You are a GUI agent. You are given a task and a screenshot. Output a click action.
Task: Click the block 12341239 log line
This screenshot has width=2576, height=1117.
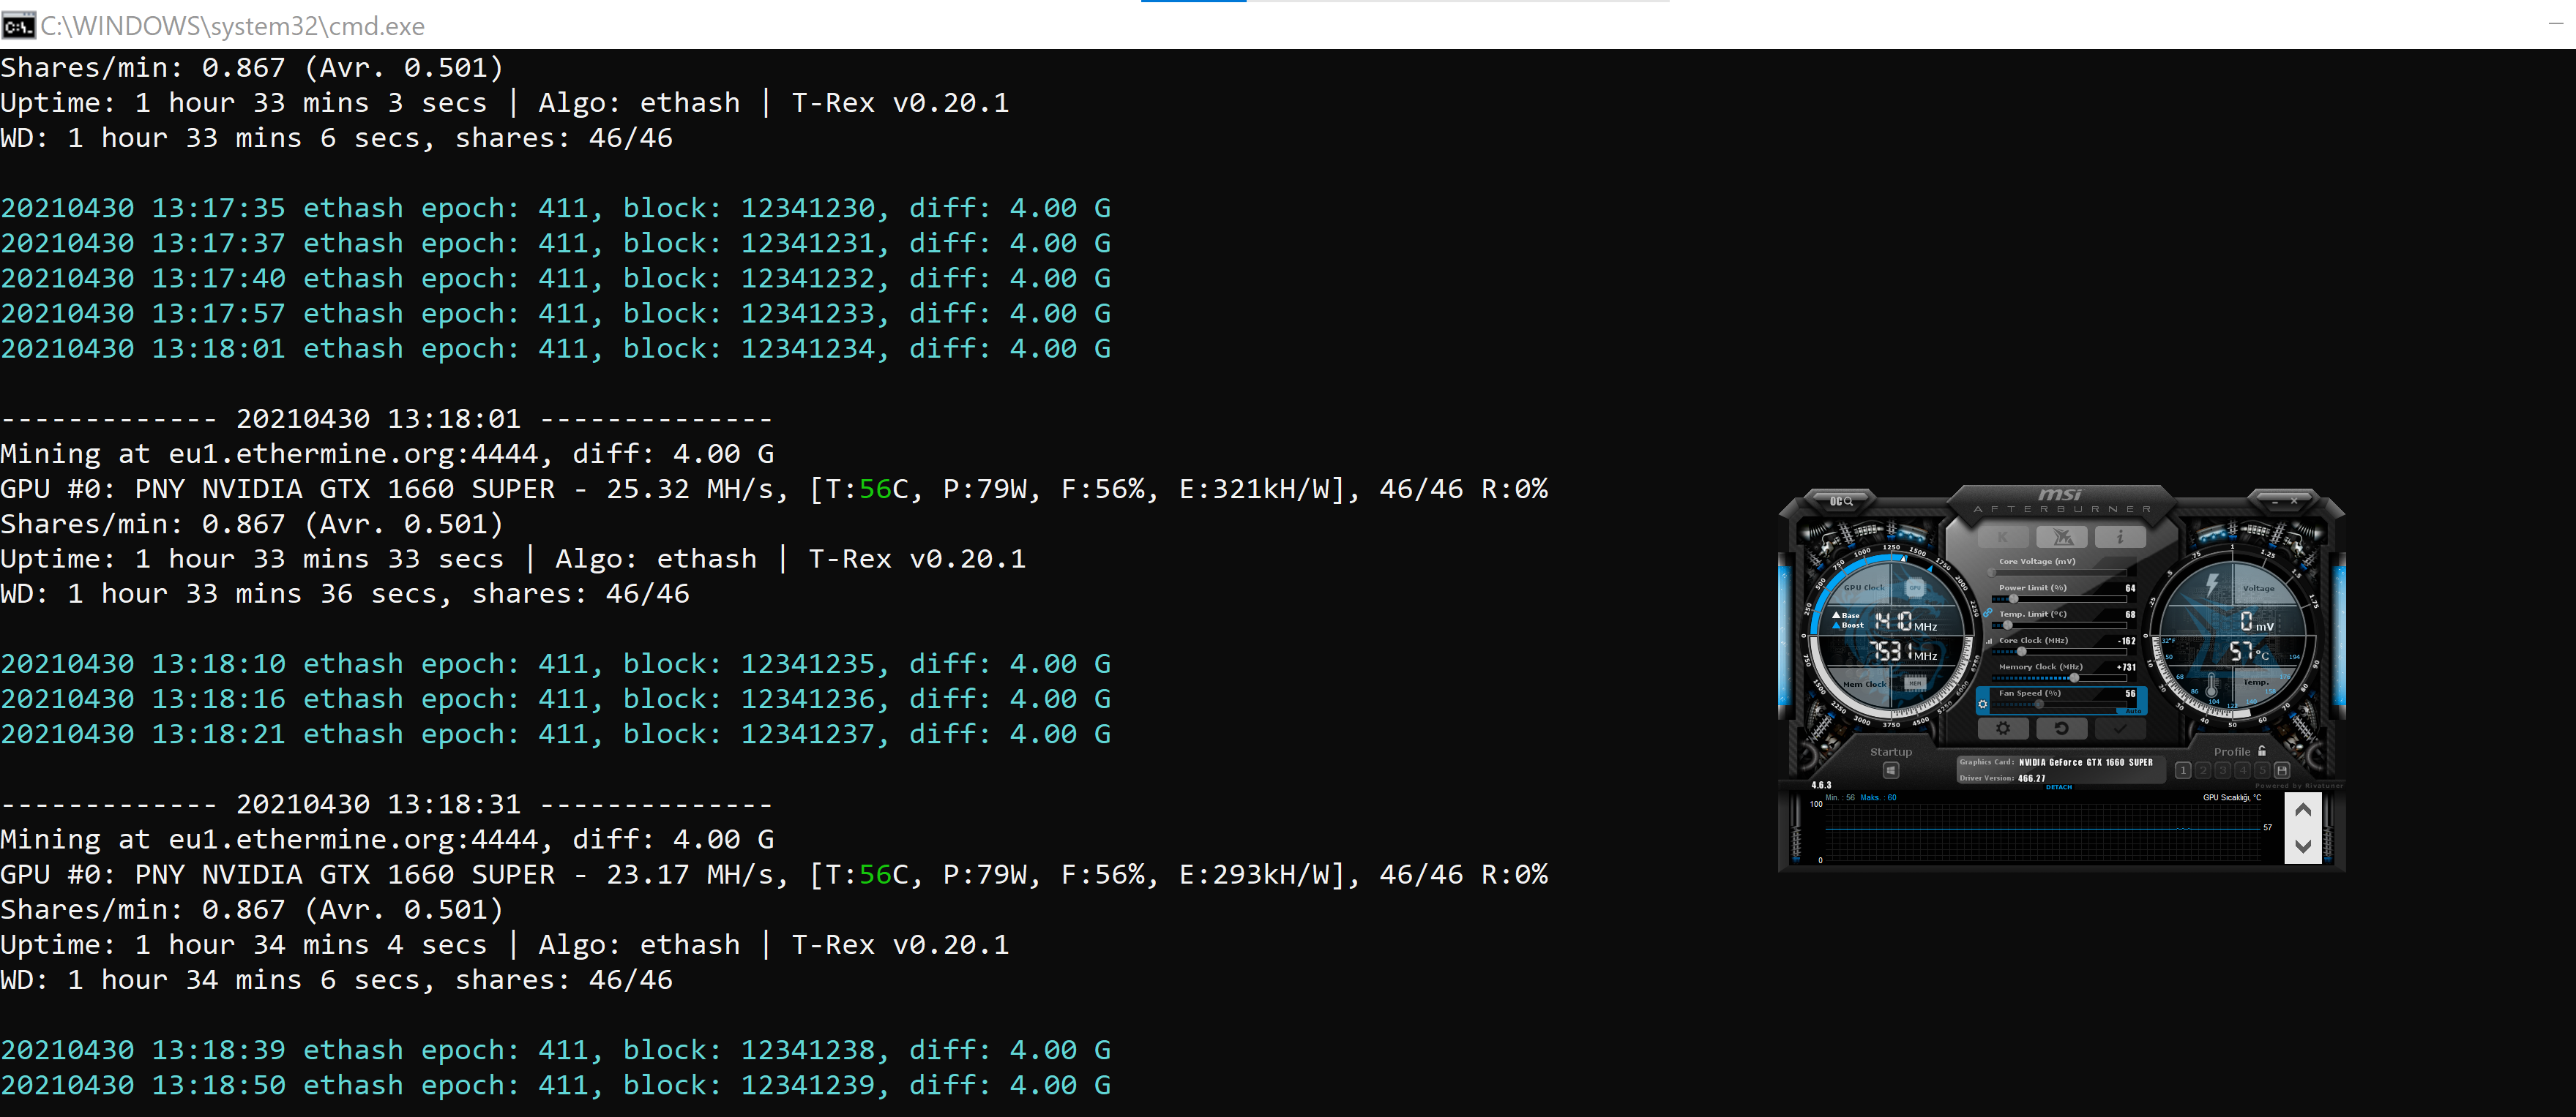[556, 1085]
